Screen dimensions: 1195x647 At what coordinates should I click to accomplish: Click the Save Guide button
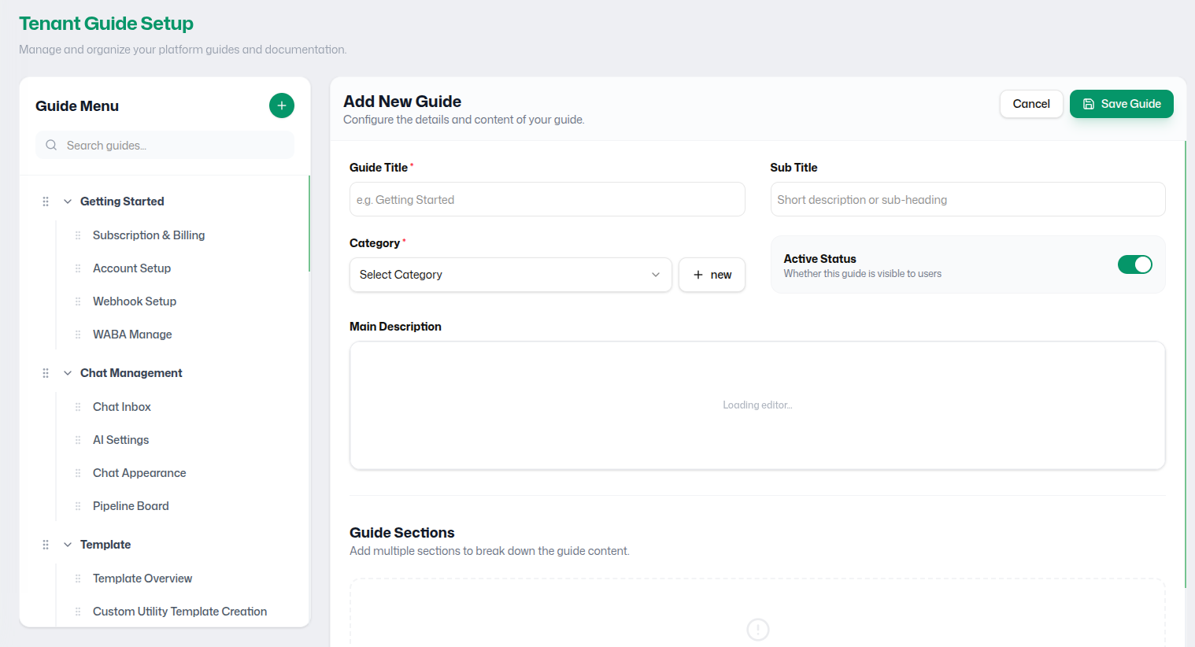[1121, 104]
